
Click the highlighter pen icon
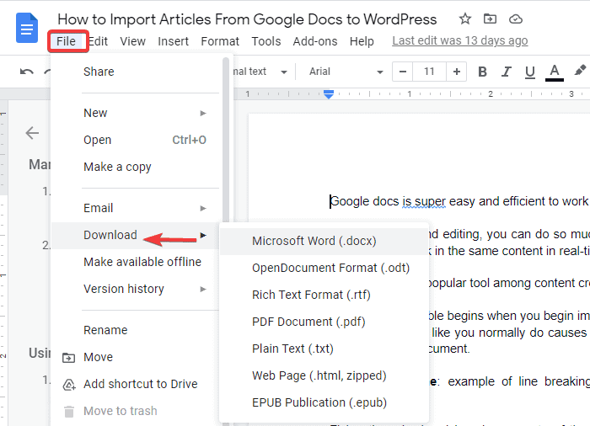pyautogui.click(x=581, y=72)
